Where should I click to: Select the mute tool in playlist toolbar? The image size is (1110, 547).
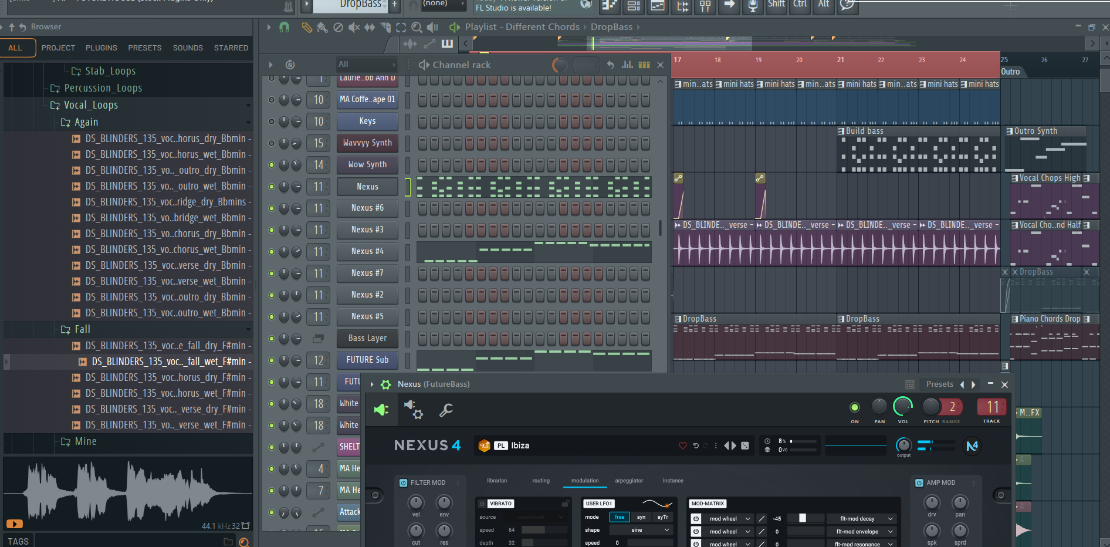click(354, 27)
